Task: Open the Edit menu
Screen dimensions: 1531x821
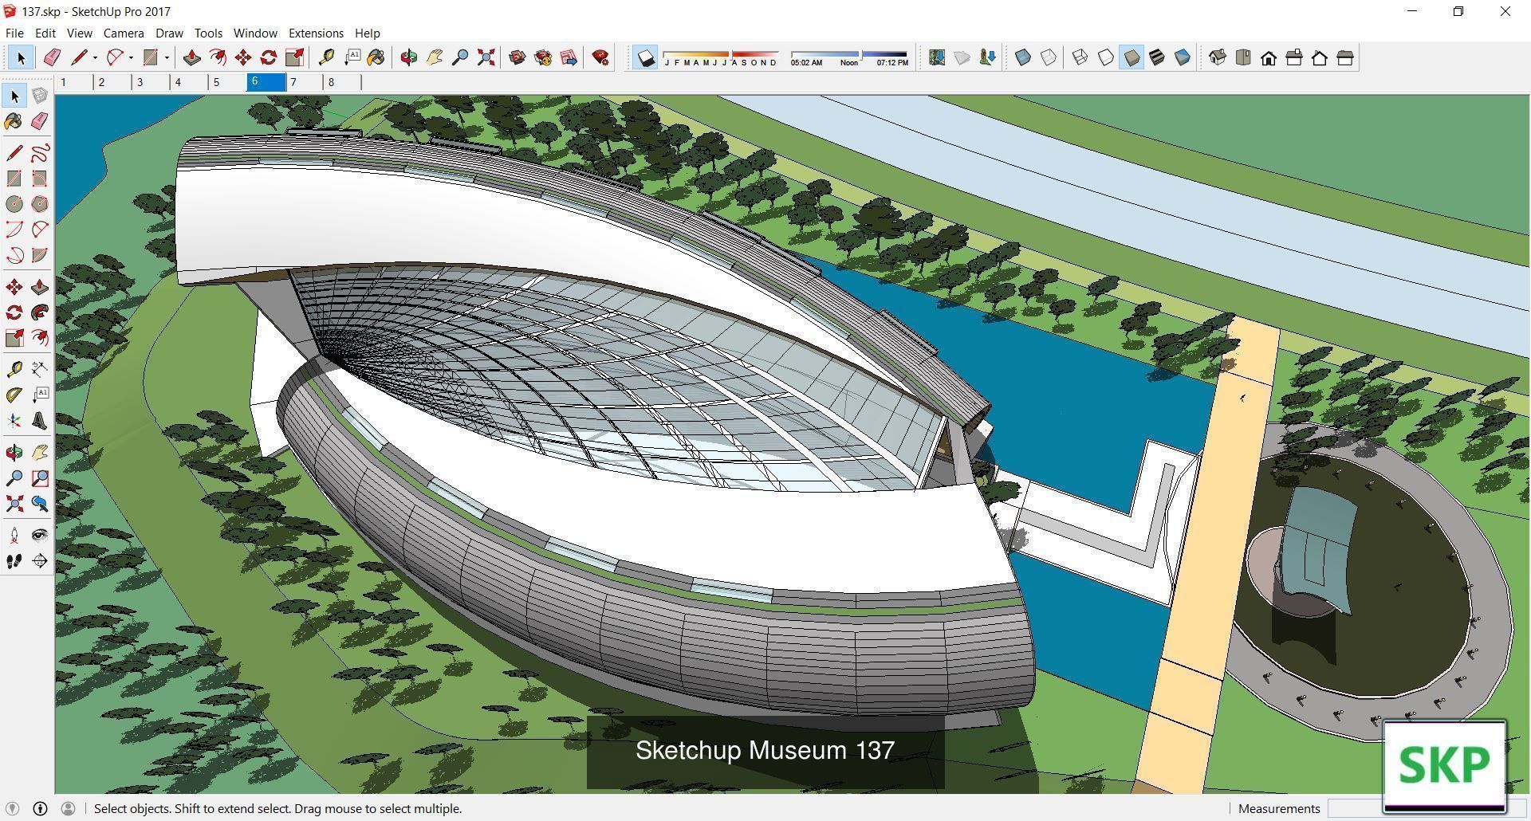Action: [45, 33]
